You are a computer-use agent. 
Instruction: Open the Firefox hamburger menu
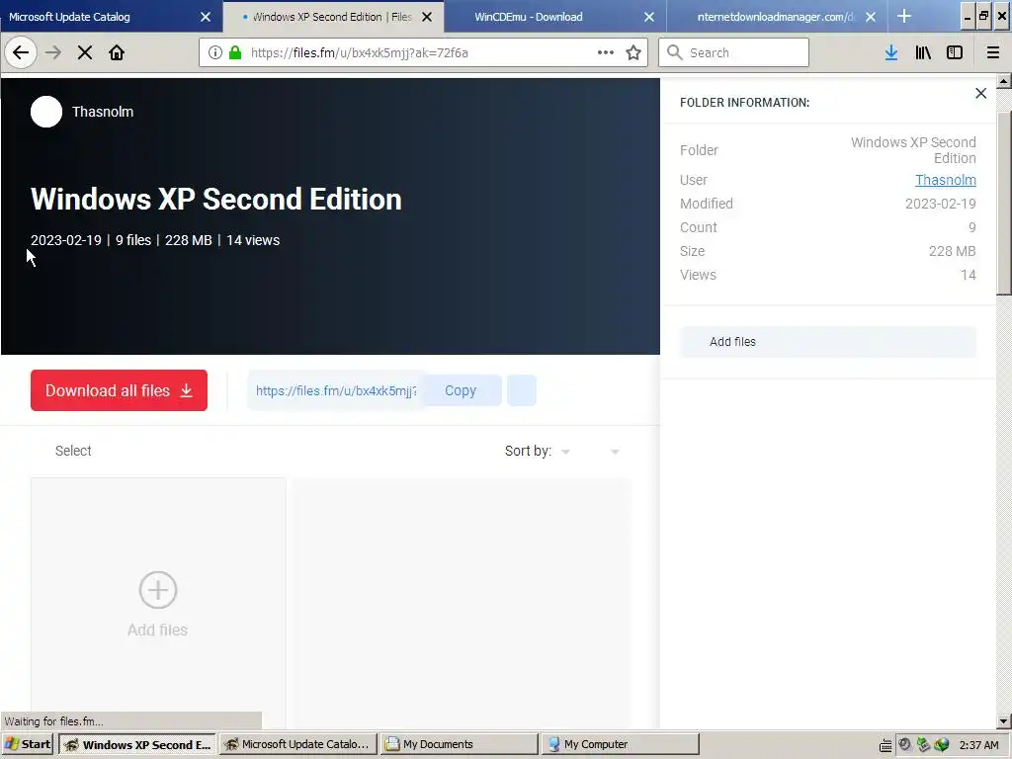(993, 53)
